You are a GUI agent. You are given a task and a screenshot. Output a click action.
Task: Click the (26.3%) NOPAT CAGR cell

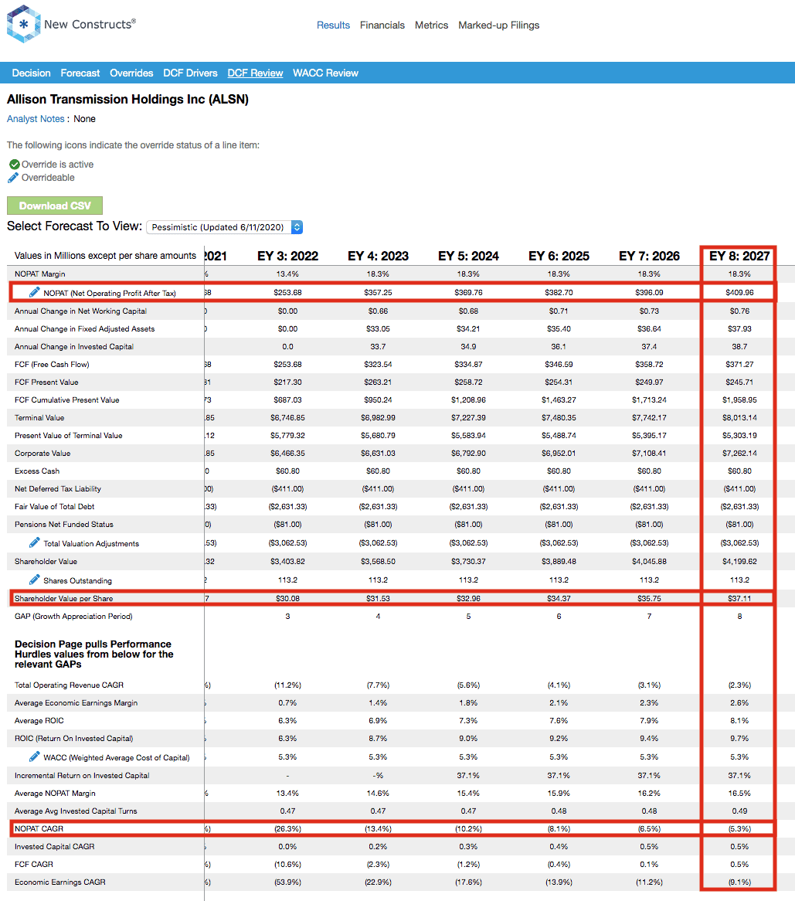coord(287,828)
